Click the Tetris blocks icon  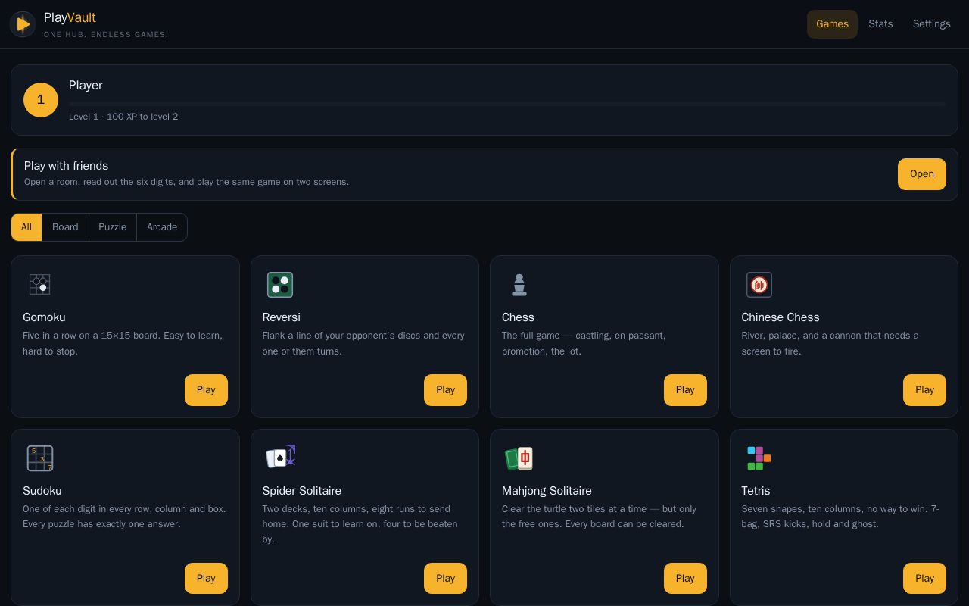point(759,458)
